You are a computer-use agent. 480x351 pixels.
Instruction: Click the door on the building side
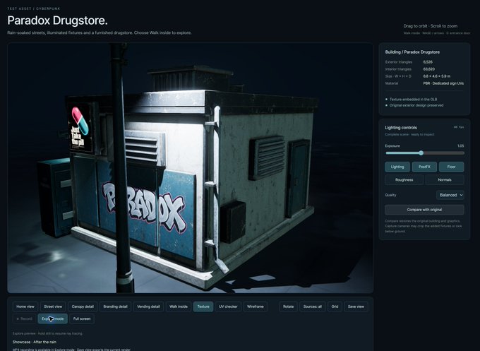[x=298, y=178]
